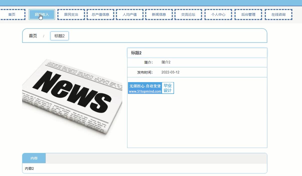This screenshot has width=302, height=176.
Task: Click the 内容2 body text
Action: [29, 168]
